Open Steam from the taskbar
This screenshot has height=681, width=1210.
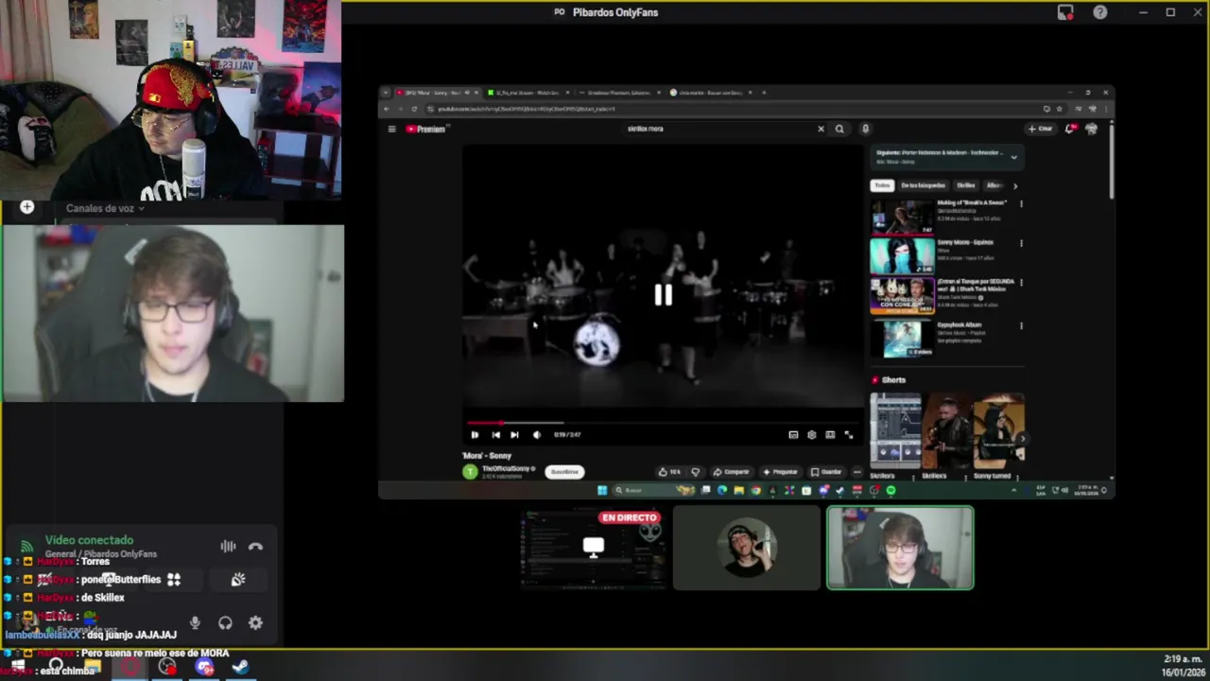click(x=240, y=668)
